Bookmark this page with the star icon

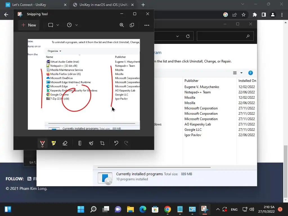[x=244, y=15]
